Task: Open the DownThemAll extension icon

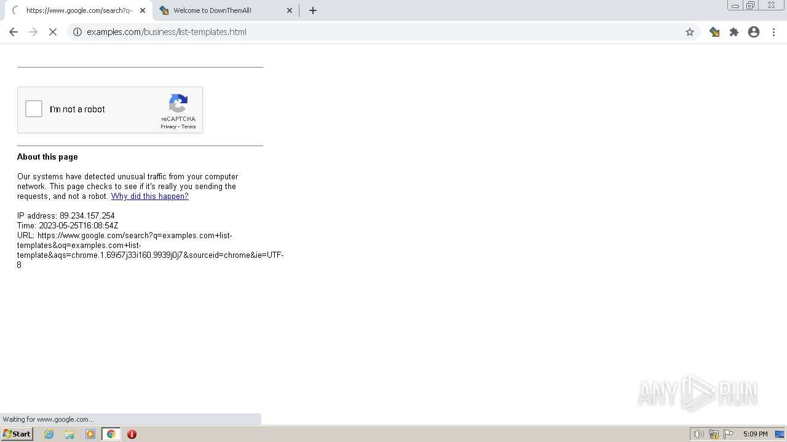Action: click(714, 32)
